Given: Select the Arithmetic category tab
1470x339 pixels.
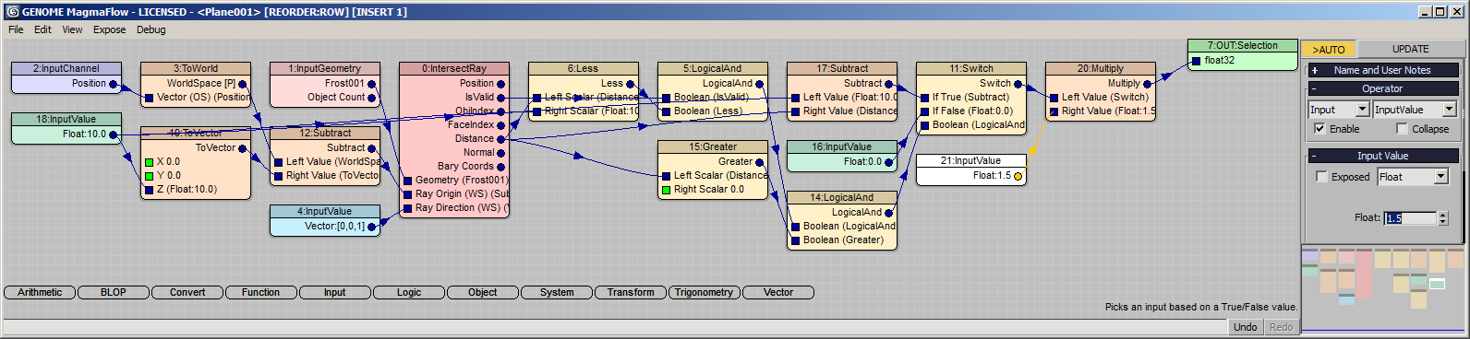Looking at the screenshot, I should pos(40,292).
